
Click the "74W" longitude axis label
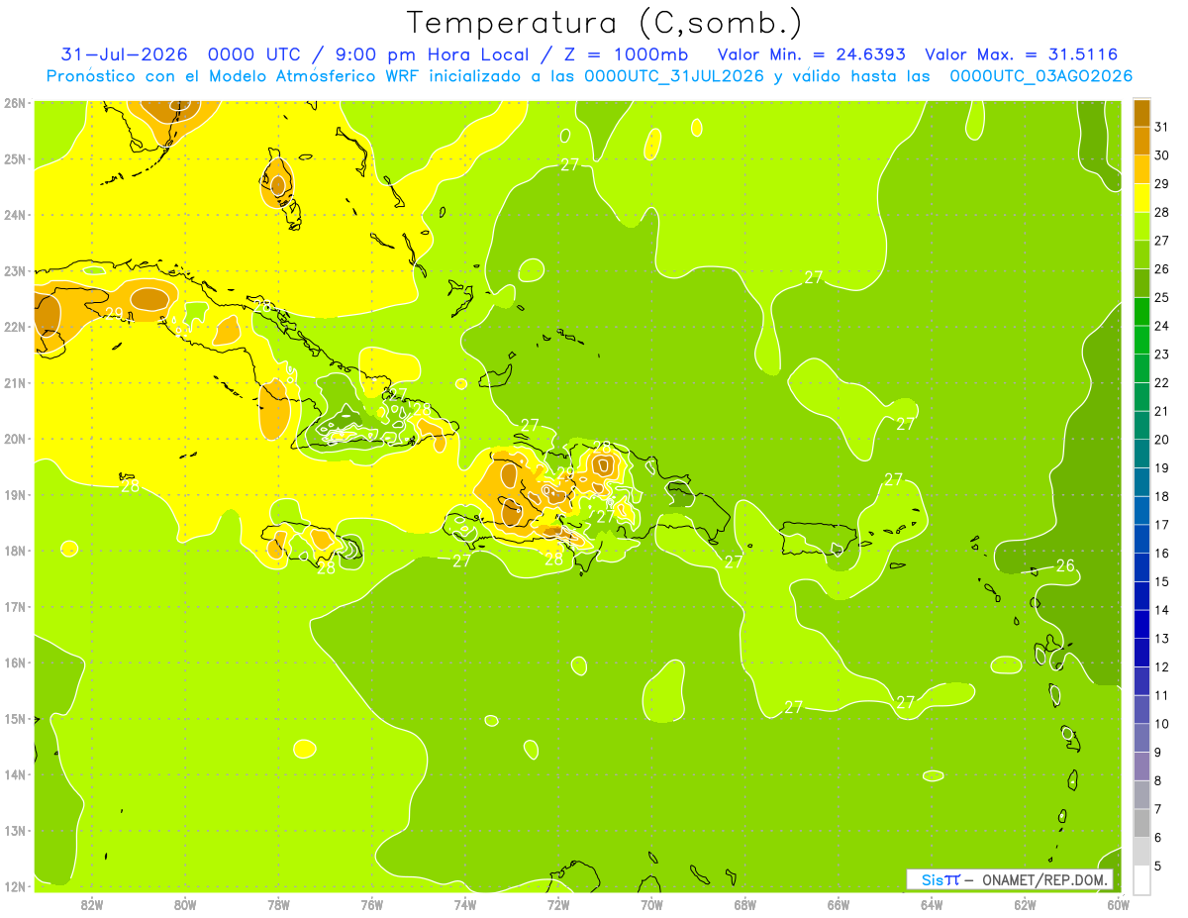[x=465, y=904]
